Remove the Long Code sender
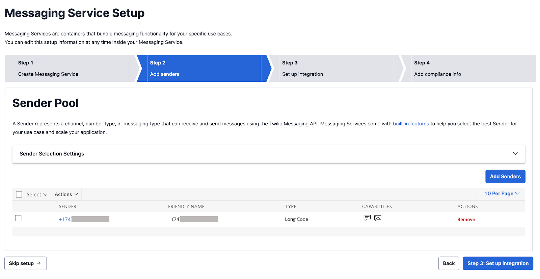 pos(466,220)
